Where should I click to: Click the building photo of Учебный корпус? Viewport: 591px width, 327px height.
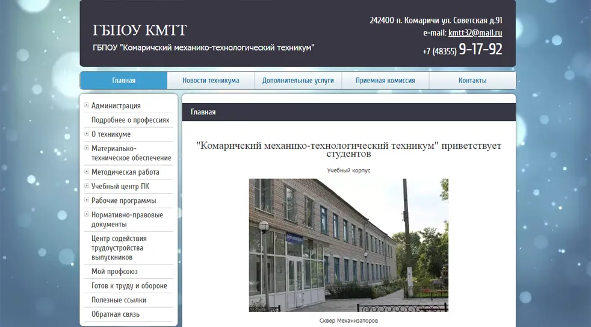[348, 245]
